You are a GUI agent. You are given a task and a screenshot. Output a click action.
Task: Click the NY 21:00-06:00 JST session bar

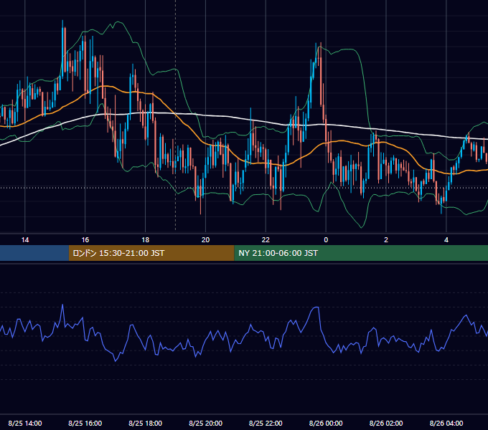pyautogui.click(x=361, y=253)
